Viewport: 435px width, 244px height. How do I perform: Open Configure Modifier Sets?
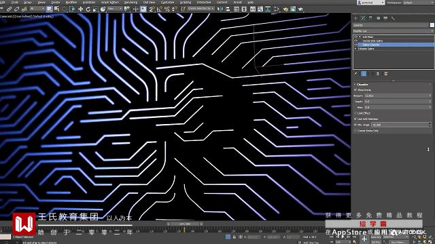[385, 74]
